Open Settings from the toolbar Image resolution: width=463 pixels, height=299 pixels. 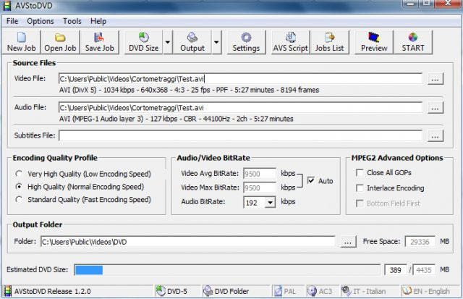coord(246,42)
